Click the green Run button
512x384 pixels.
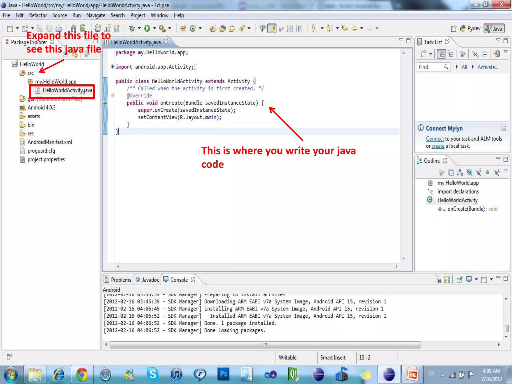(147, 28)
